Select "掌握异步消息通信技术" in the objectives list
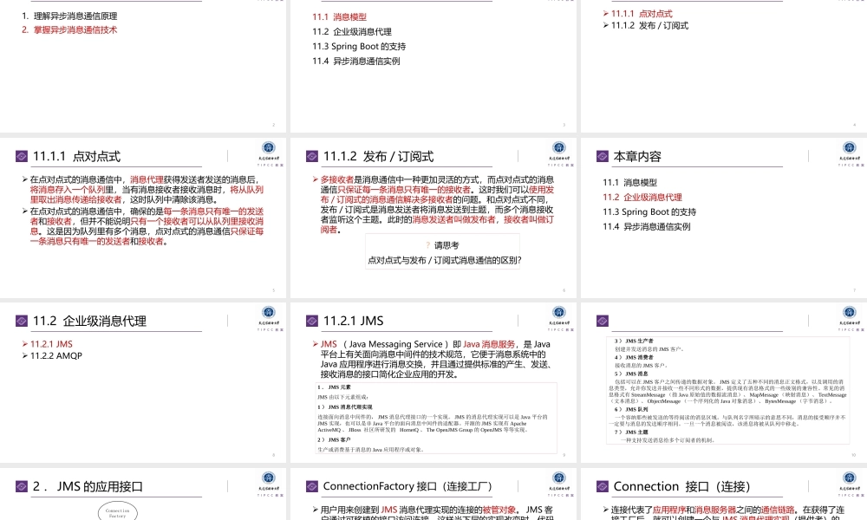Image resolution: width=867 pixels, height=520 pixels. point(74,29)
